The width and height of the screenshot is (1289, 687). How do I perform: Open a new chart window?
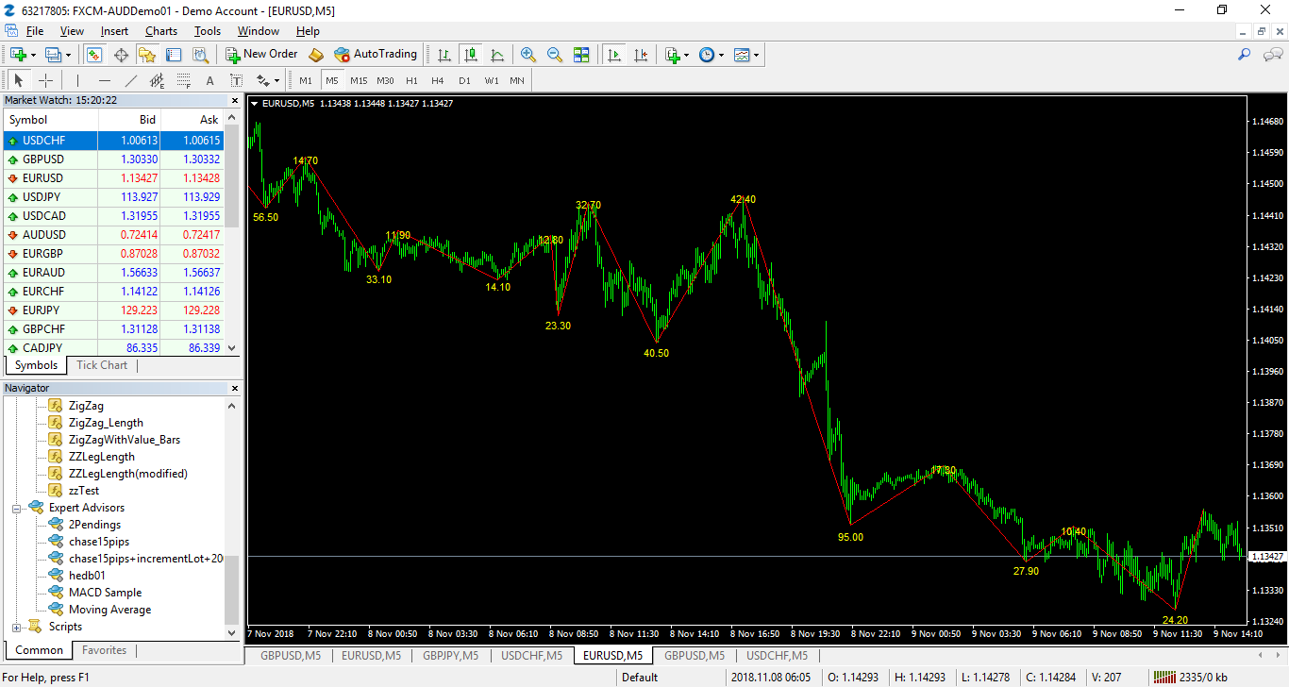[18, 55]
